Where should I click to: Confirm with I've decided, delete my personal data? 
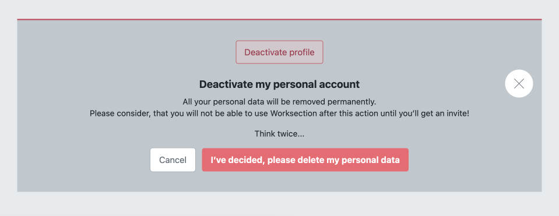(305, 160)
